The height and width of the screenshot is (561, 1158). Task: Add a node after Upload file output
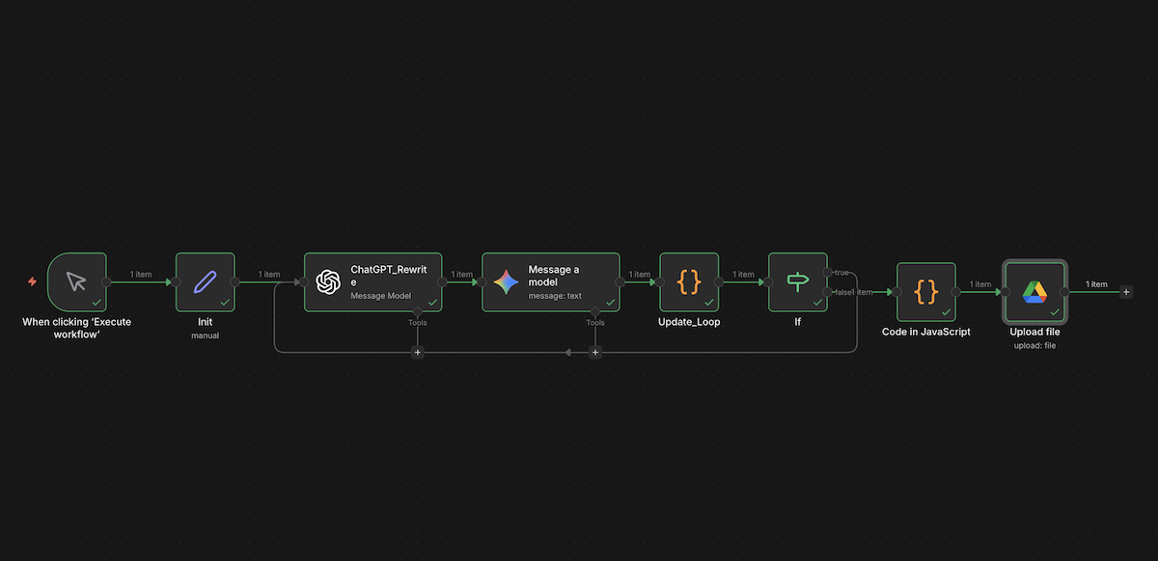(1126, 292)
